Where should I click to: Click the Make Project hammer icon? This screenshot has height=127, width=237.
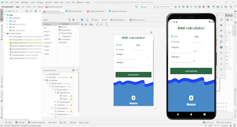coord(136,7)
